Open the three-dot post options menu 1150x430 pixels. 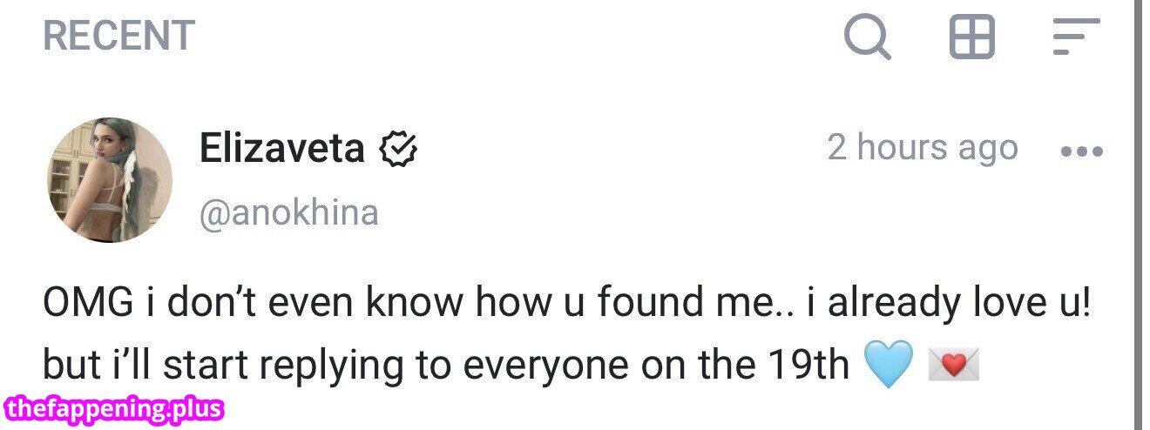1082,151
